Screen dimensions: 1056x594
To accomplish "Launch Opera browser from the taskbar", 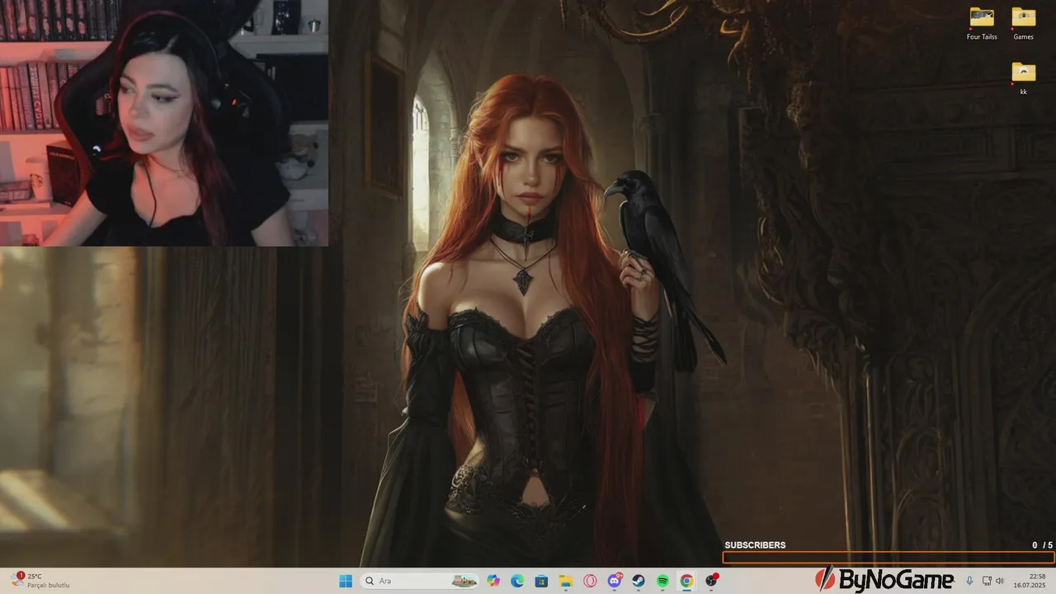I will 590,581.
